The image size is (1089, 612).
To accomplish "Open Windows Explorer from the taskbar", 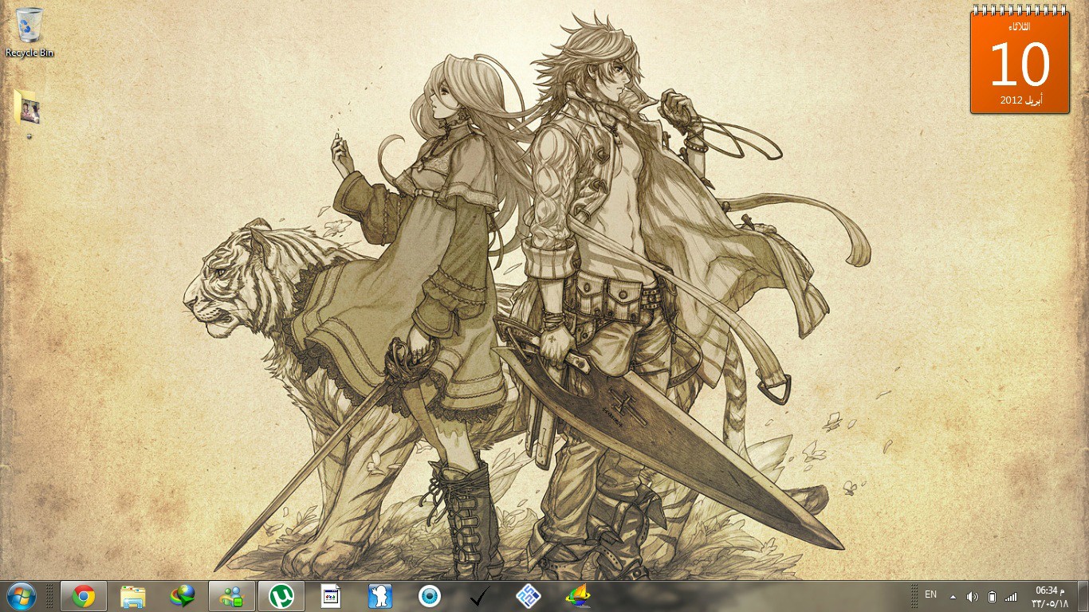I will point(133,596).
